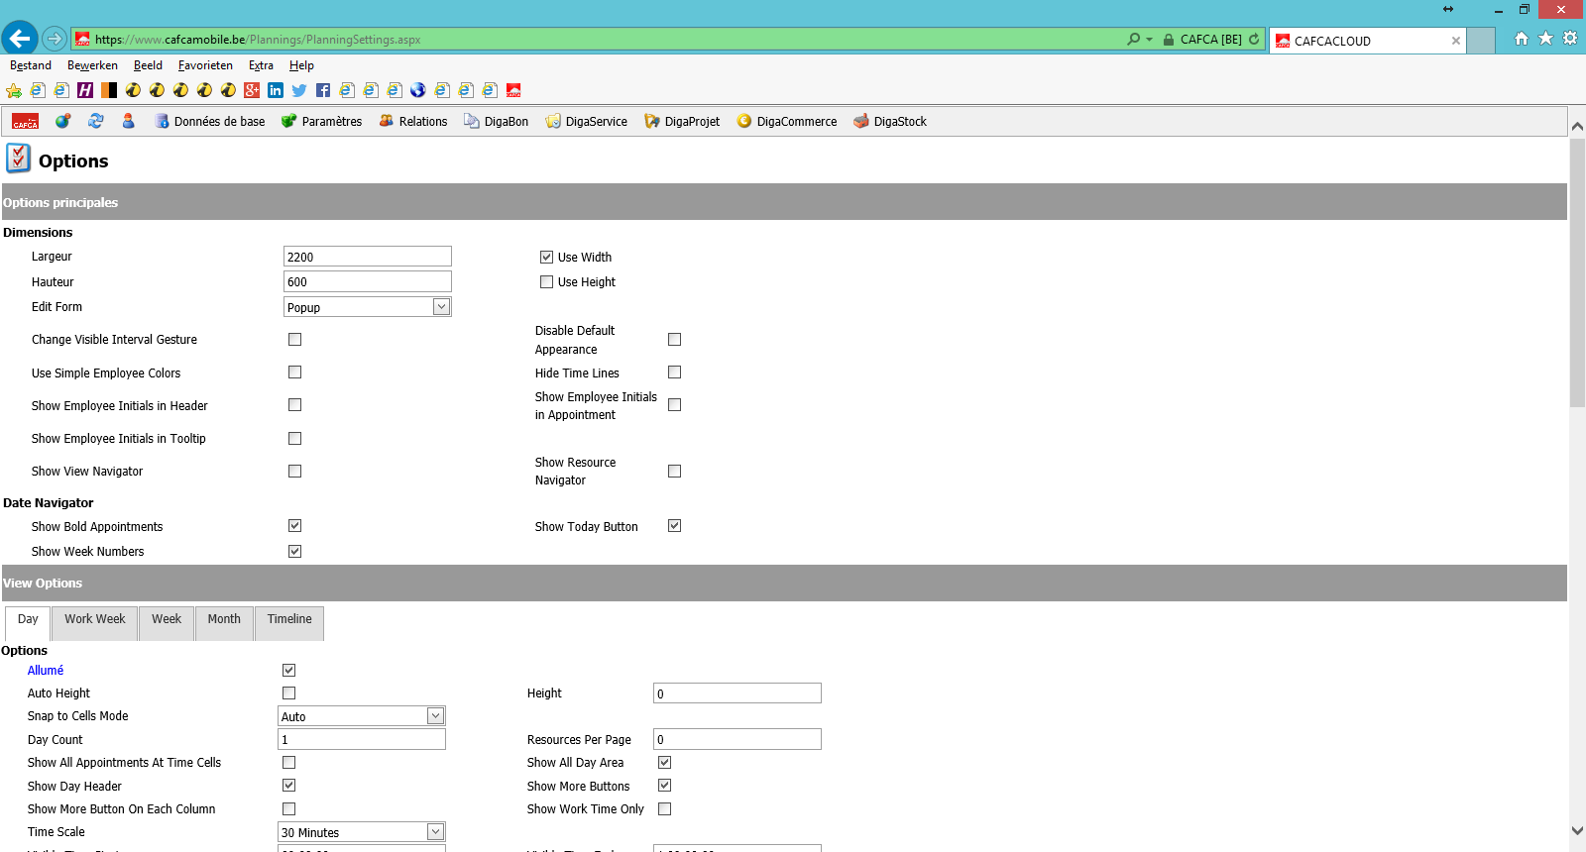The image size is (1586, 852).
Task: Toggle Change Visible Interval Gesture
Action: 294,339
